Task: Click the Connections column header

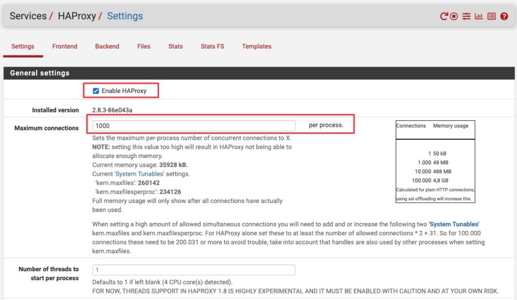Action: click(411, 126)
